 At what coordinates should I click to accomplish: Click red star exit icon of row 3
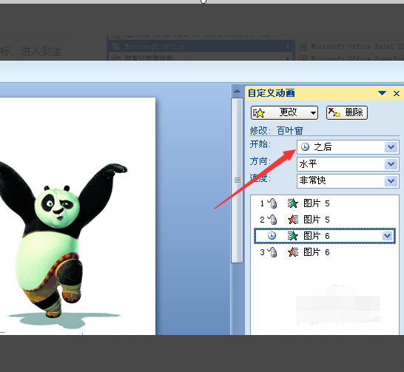(x=293, y=252)
